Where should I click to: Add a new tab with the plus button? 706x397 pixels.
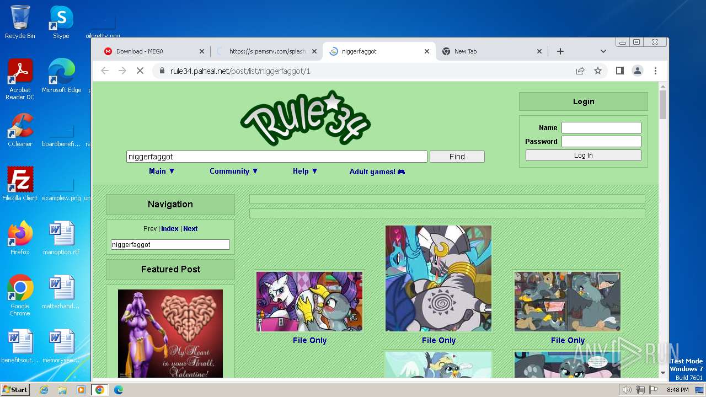coord(560,51)
